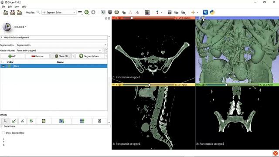Open the Python interactor icon
Screen dimensions: 279x157
212,12
